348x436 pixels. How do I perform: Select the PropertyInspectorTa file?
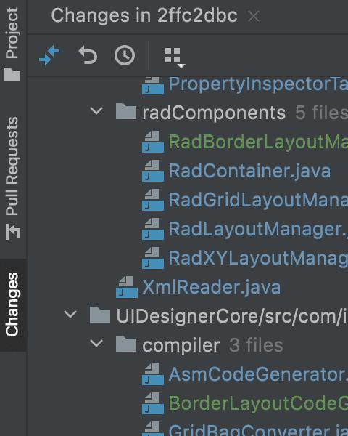click(258, 84)
